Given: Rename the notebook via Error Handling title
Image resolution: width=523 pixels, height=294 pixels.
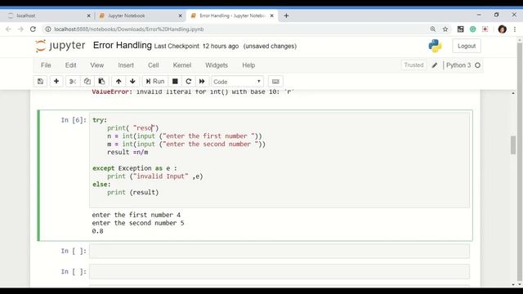Looking at the screenshot, I should tap(123, 46).
